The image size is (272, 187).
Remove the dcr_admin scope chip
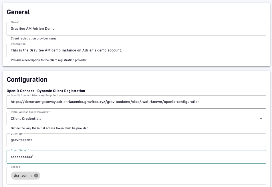tap(36, 176)
